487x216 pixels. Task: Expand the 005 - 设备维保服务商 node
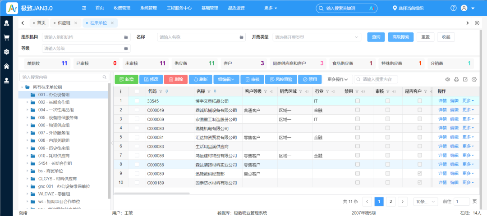coord(27,117)
